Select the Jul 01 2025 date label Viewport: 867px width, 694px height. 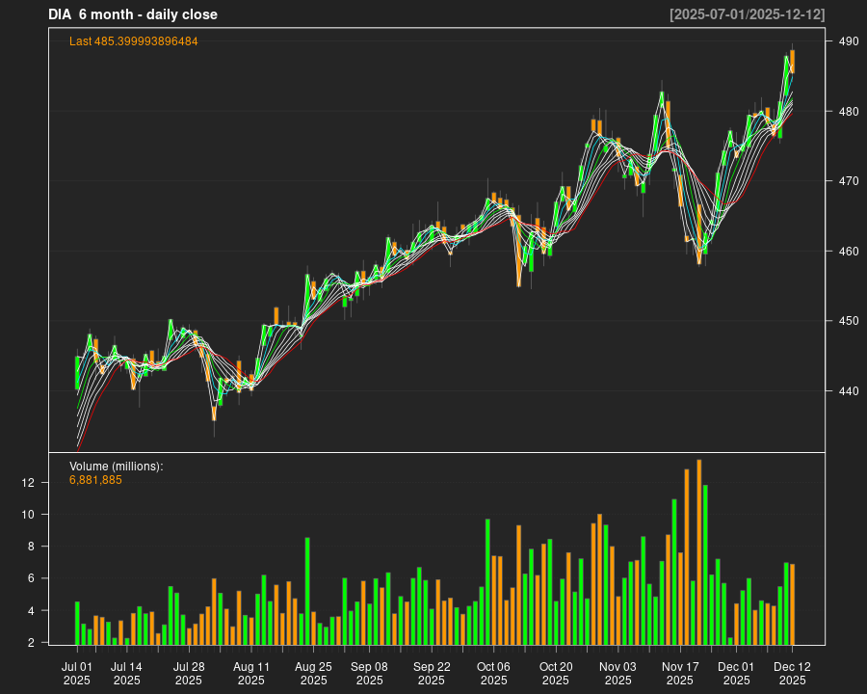click(x=77, y=673)
